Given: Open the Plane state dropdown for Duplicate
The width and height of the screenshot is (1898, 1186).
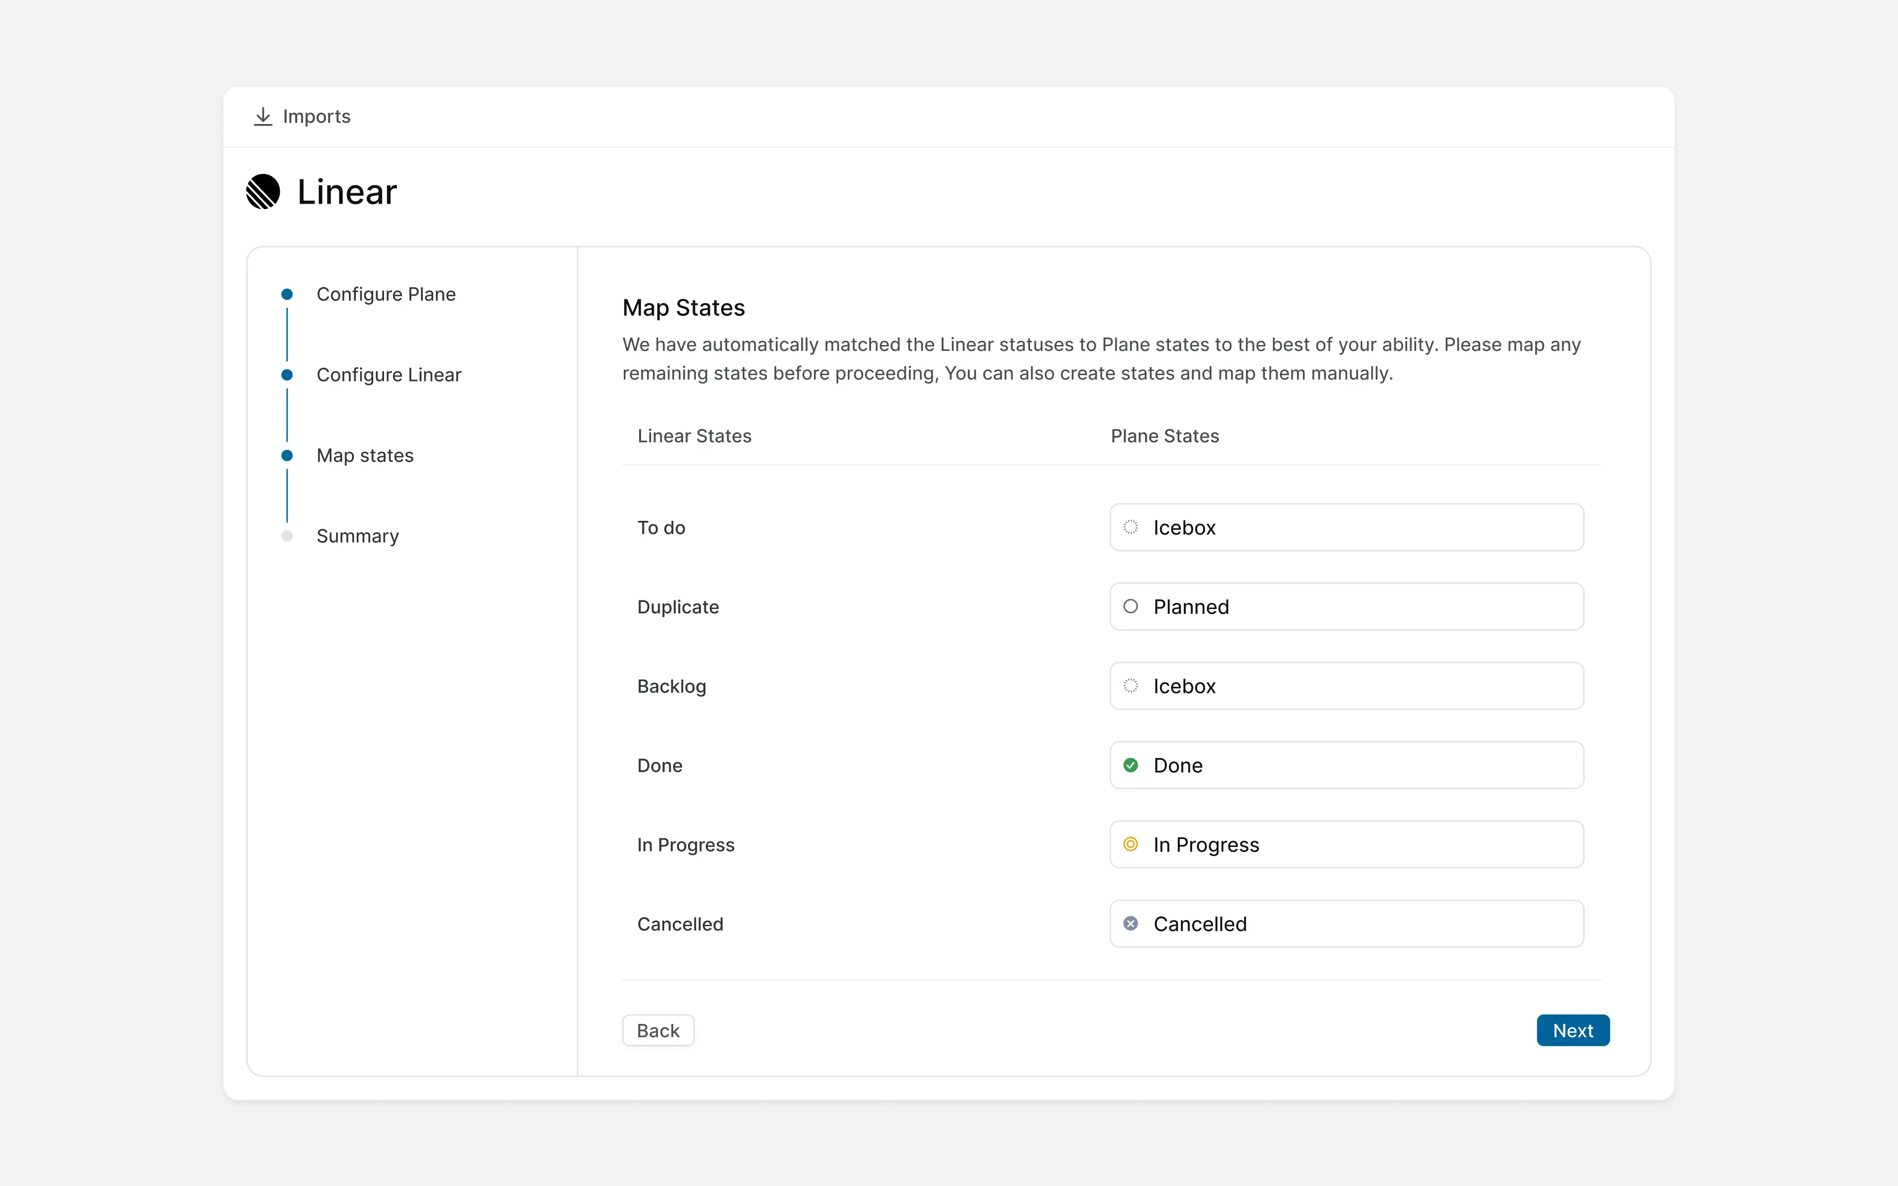Looking at the screenshot, I should point(1346,606).
